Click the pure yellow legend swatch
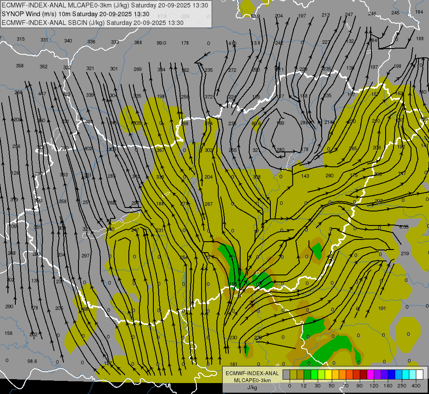Viewport: 429px width, 394px height. coord(328,375)
